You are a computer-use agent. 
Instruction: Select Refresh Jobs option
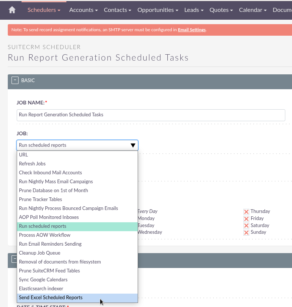click(77, 164)
